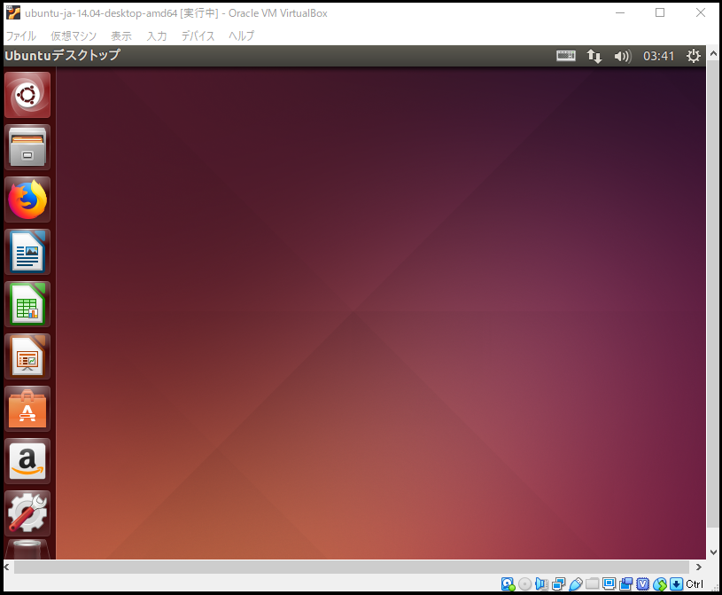Click the horizontal scrollbar right arrow

pos(698,567)
